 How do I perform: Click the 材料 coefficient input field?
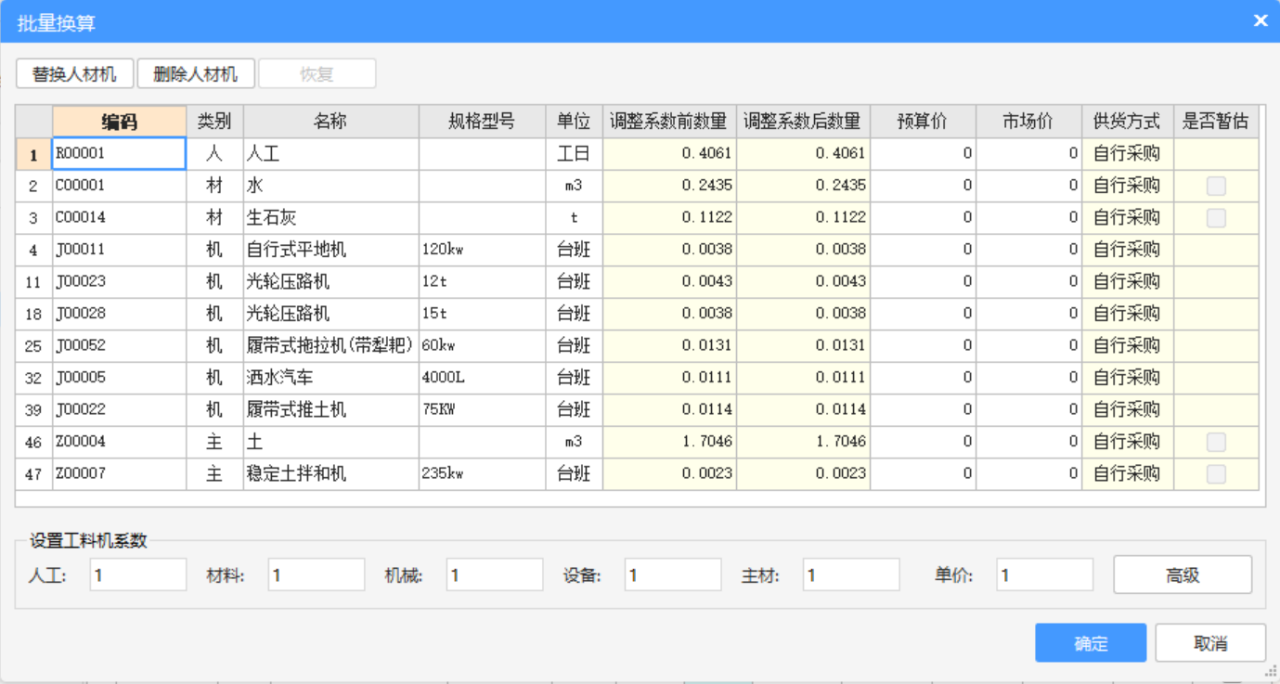pos(316,575)
